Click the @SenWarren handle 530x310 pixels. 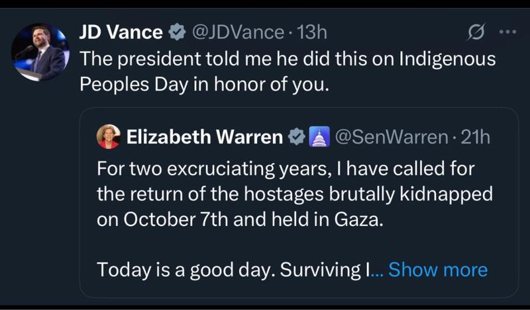pyautogui.click(x=392, y=137)
